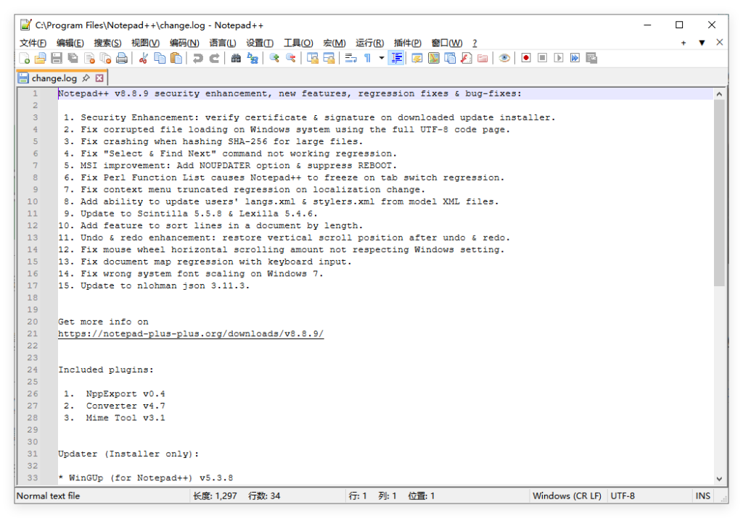
Task: Close the document with the menu bar X
Action: (x=719, y=42)
